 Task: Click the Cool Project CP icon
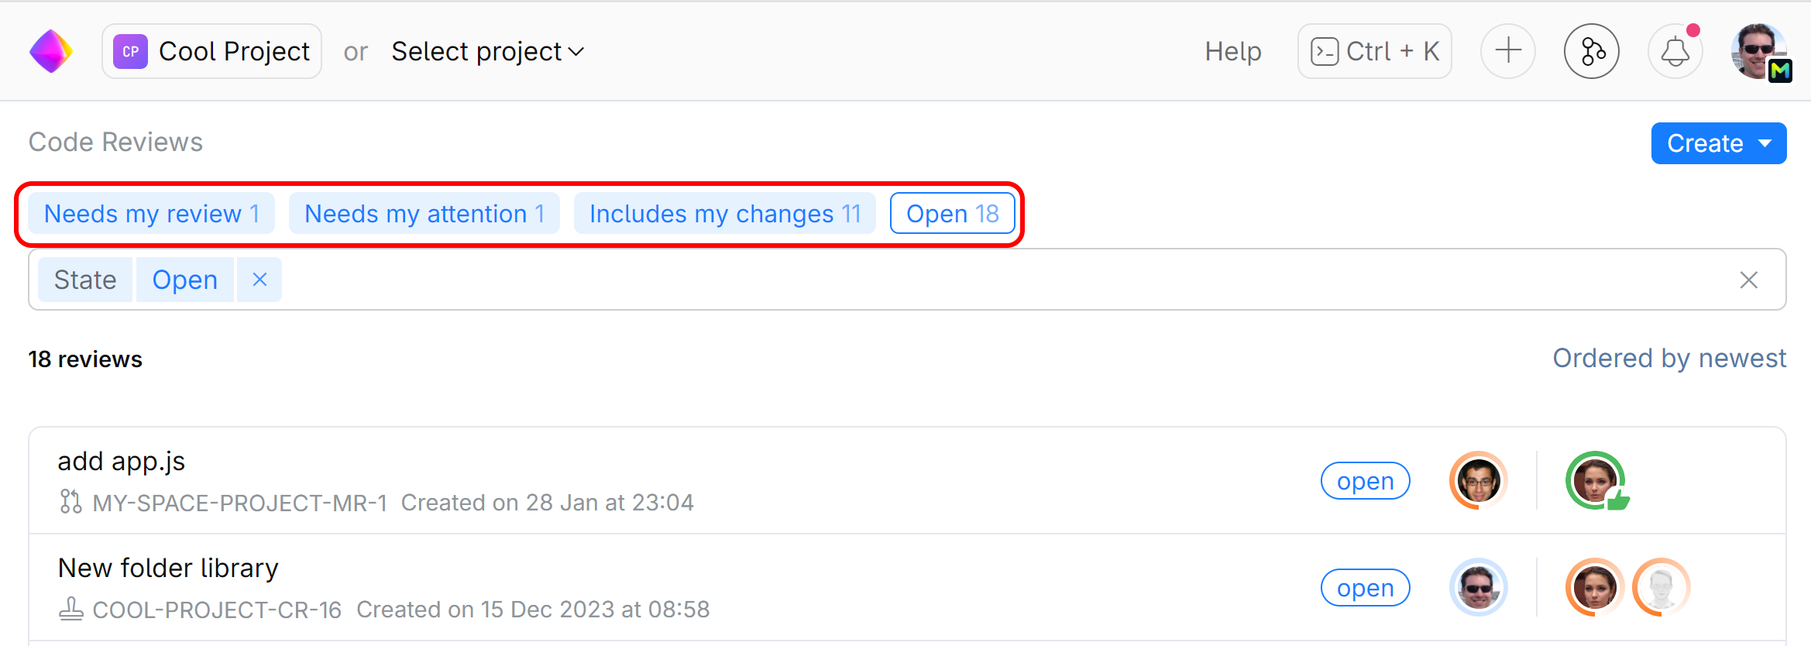(130, 51)
